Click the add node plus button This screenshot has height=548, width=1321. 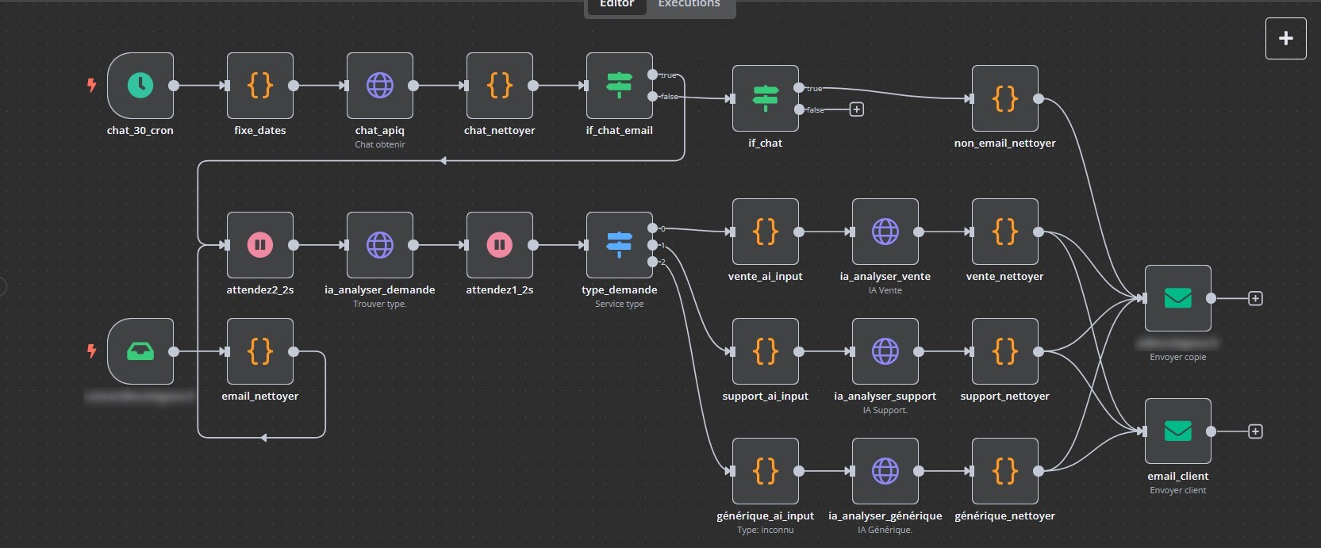[x=1286, y=38]
